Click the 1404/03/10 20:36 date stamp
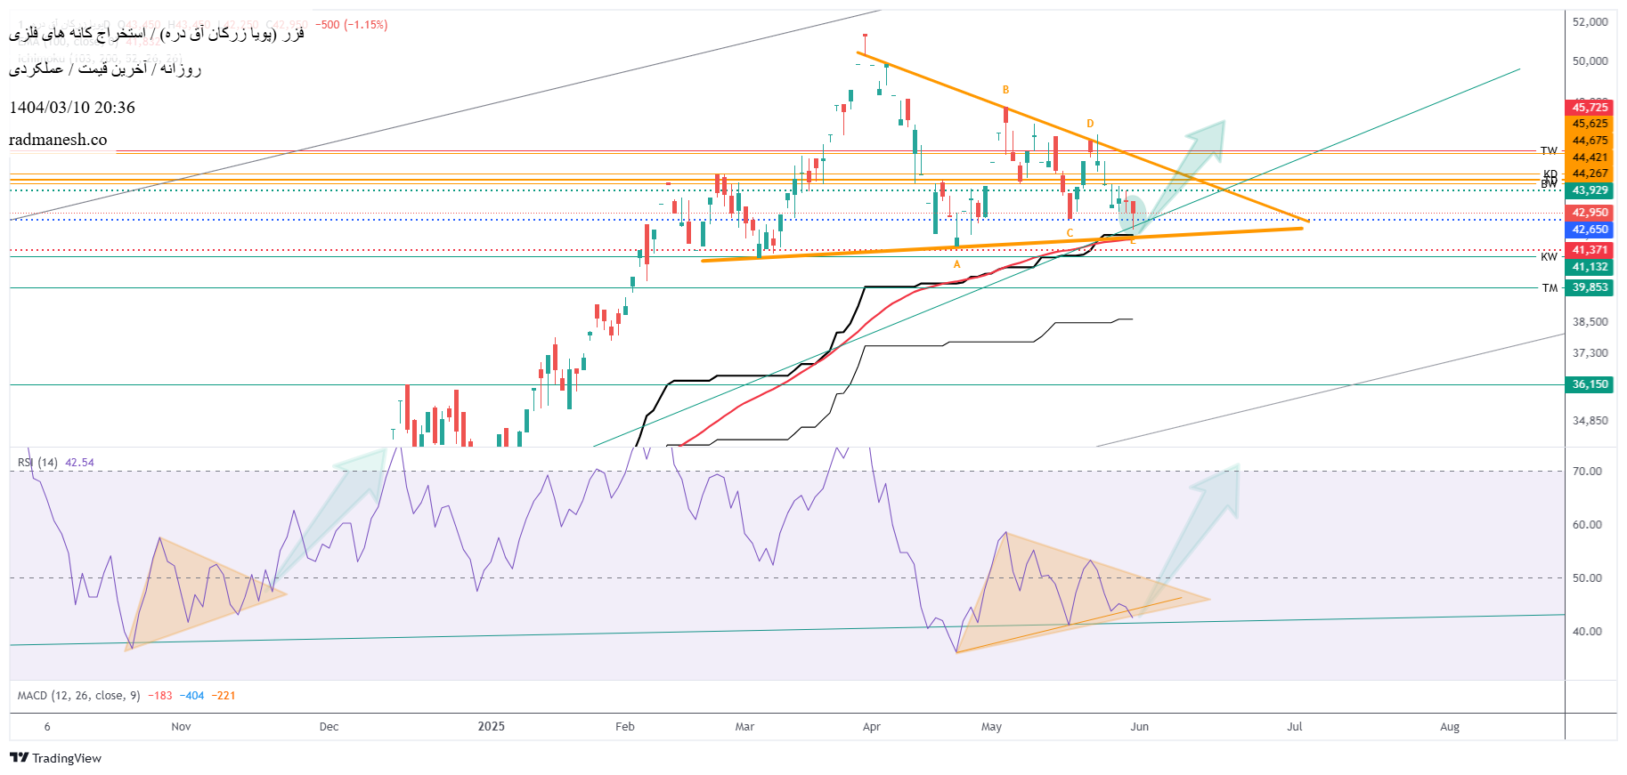Viewport: 1627px width, 775px height. coord(72,108)
